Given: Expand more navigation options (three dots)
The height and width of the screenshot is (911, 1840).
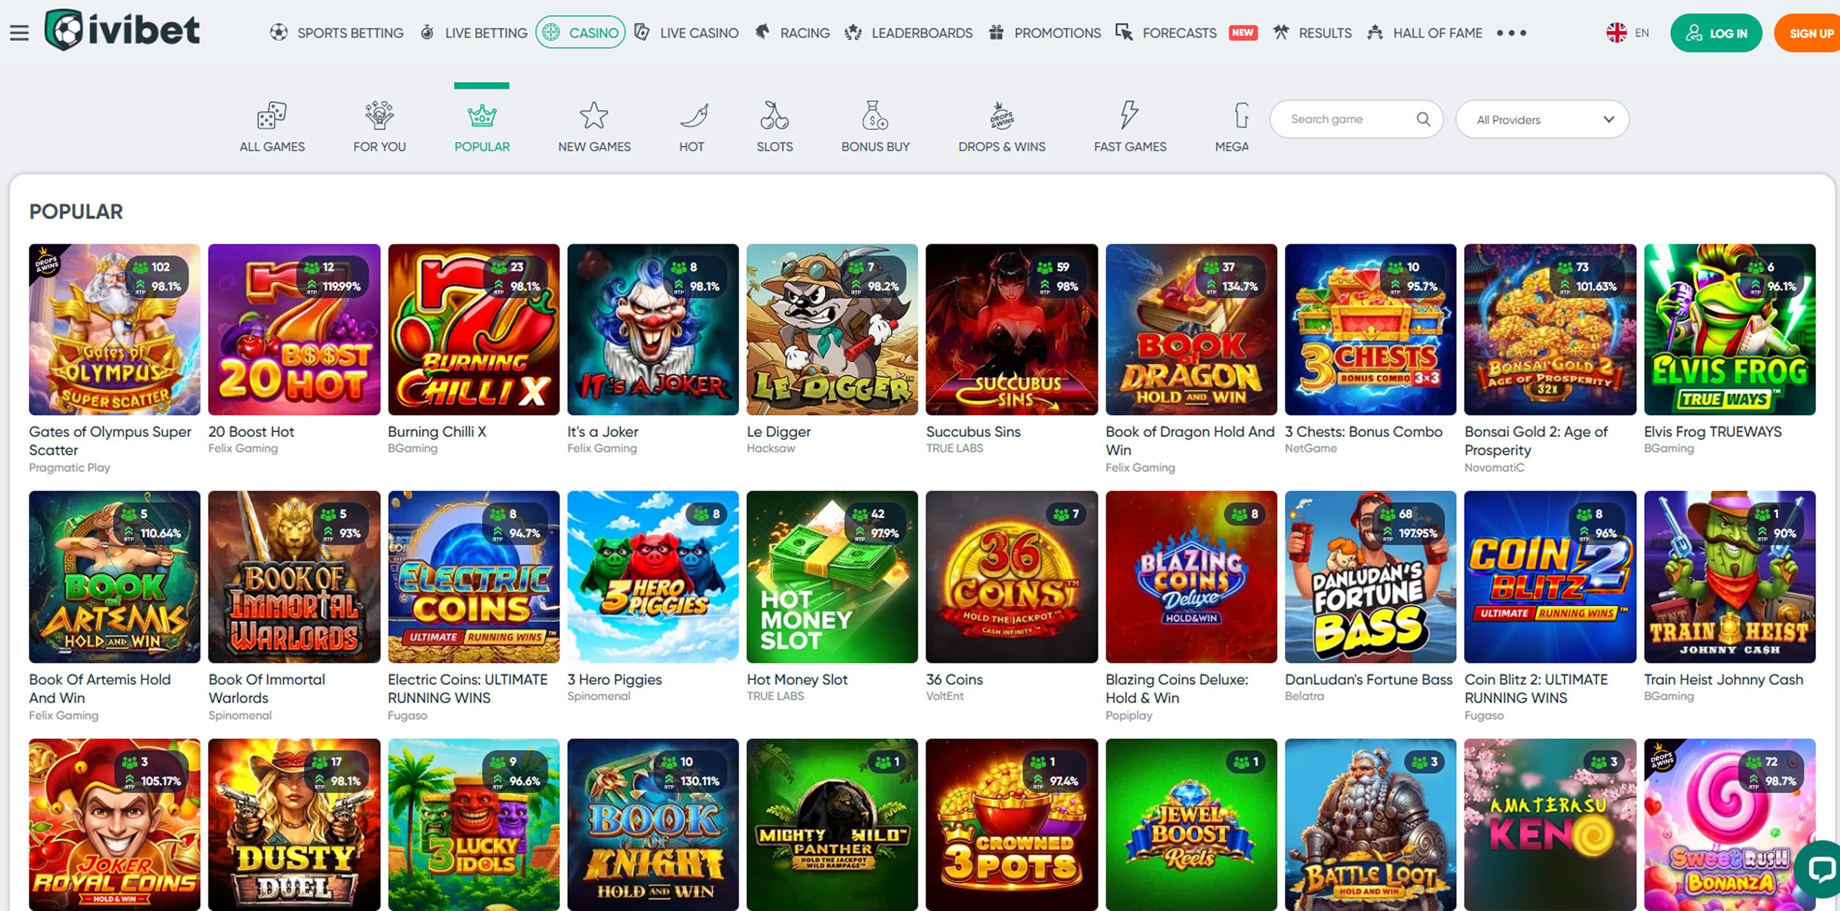Looking at the screenshot, I should pos(1511,33).
